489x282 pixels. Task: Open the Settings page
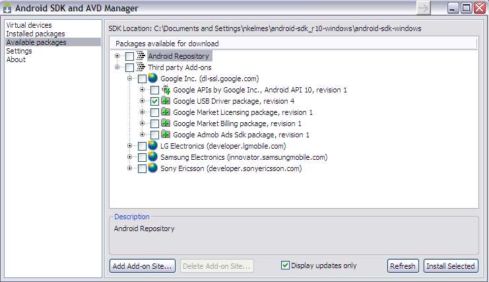(19, 51)
